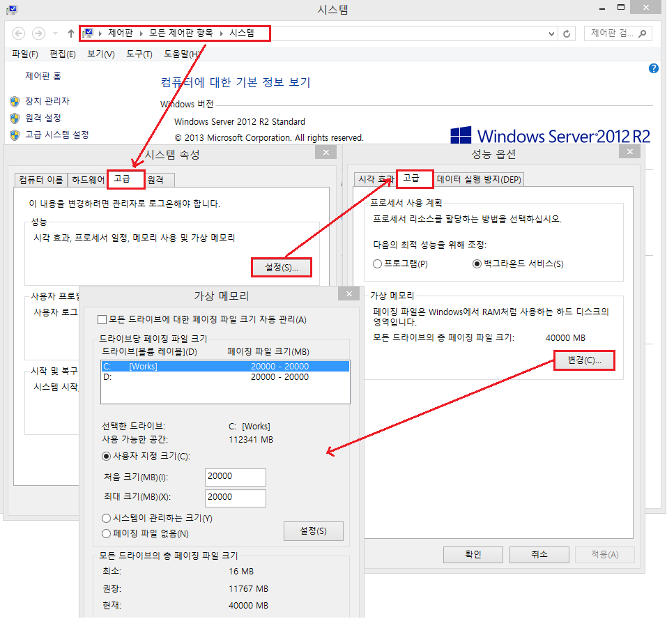Click 설정(S)... button in the 성능 section
The height and width of the screenshot is (619, 667).
pos(281,268)
